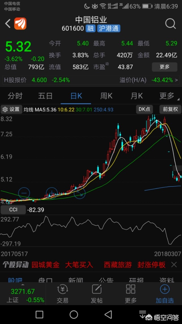Tap the orange Eastmoney app logo
The width and height of the screenshot is (182, 324).
tap(20, 24)
